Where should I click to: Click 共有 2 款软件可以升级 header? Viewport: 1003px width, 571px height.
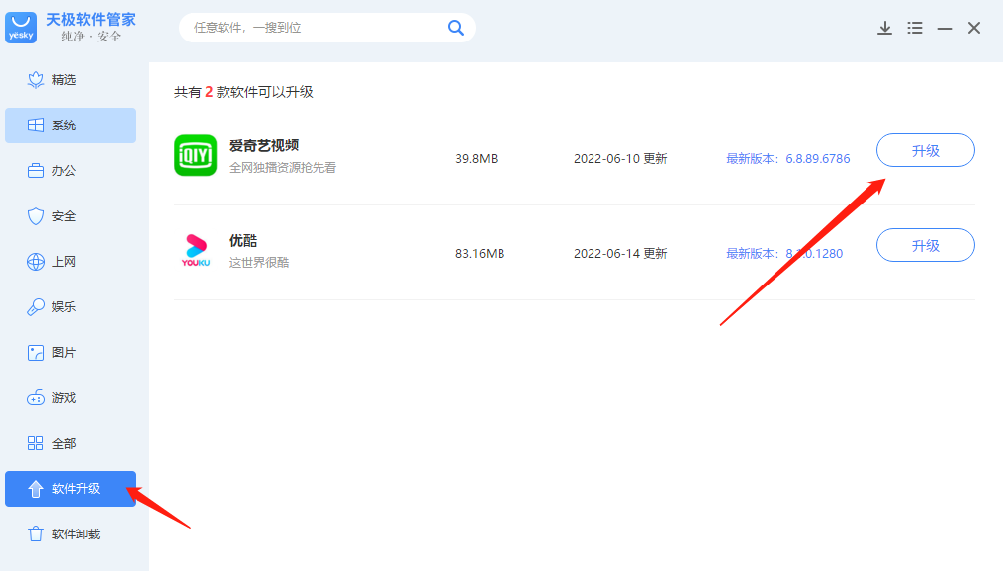(x=243, y=92)
